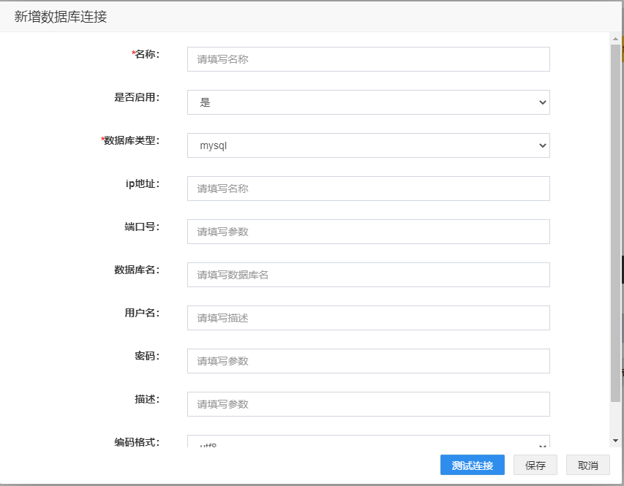Click the 保存 button

535,465
